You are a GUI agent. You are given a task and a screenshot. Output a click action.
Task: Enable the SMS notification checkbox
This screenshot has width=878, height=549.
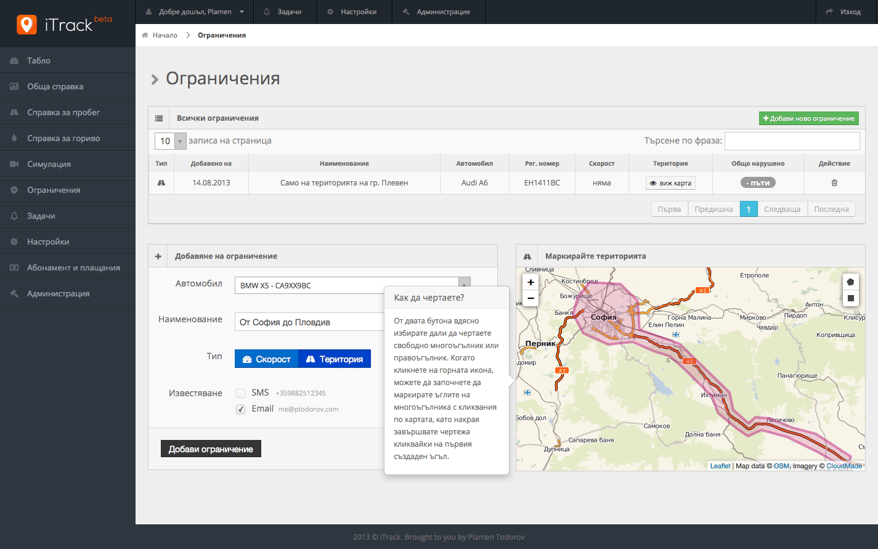(x=241, y=393)
